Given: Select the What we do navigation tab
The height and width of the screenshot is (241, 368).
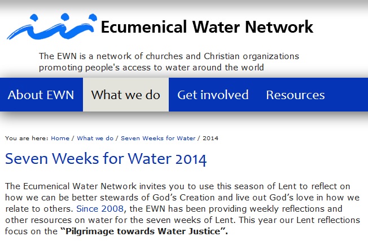Looking at the screenshot, I should tap(126, 95).
